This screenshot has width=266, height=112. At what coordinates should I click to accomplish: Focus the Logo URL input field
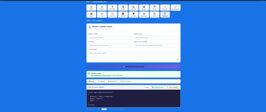click(x=111, y=45)
